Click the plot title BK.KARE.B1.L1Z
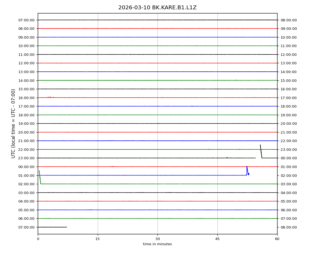 [x=157, y=8]
